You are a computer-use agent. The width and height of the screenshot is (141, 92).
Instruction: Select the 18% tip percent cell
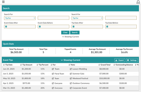(43, 79)
